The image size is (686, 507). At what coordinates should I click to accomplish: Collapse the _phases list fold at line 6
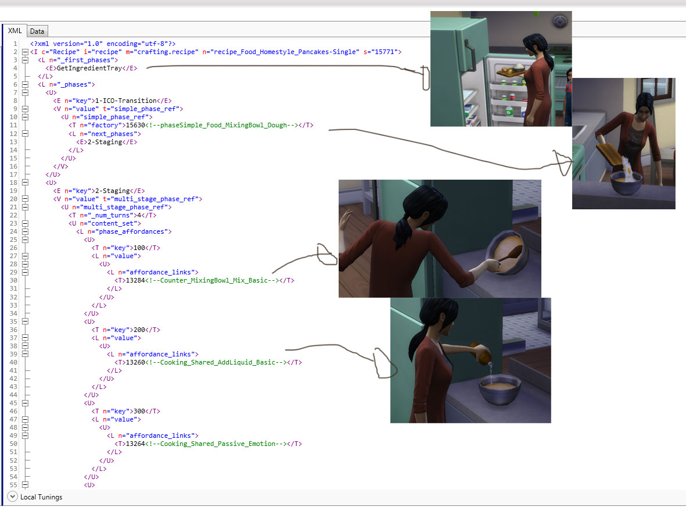pos(26,84)
